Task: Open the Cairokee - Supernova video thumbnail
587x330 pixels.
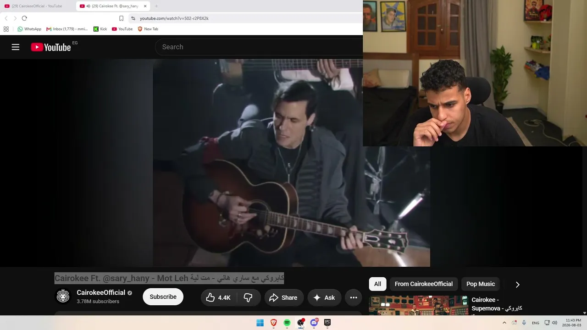Action: 419,305
